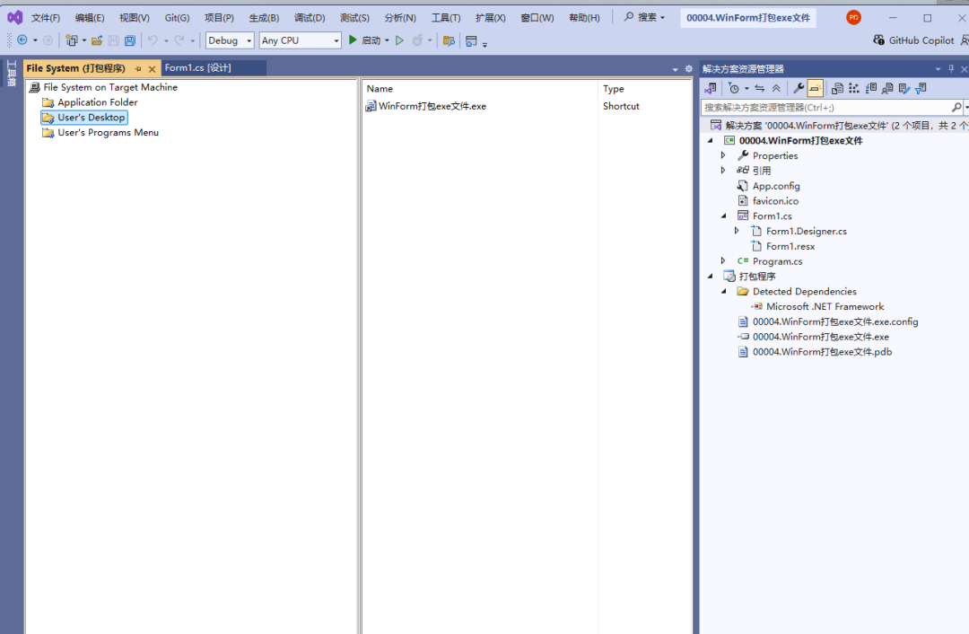Open File System Editor icon
The height and width of the screenshot is (634, 969).
[x=837, y=88]
